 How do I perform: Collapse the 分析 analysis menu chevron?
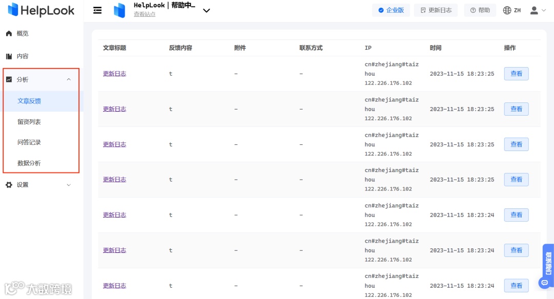tap(69, 79)
